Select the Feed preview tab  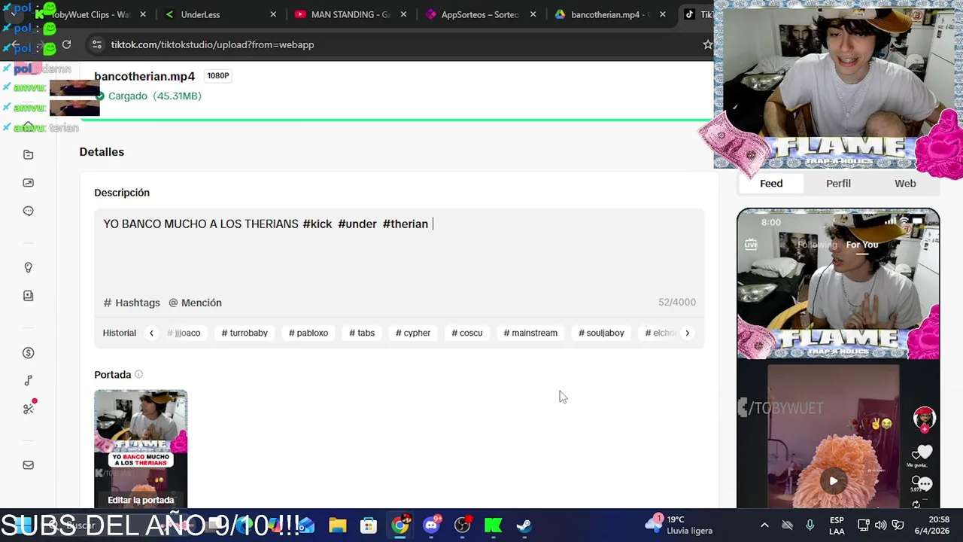(771, 183)
